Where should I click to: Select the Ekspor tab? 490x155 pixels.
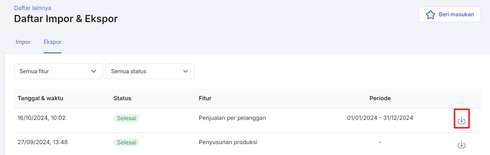pos(52,42)
